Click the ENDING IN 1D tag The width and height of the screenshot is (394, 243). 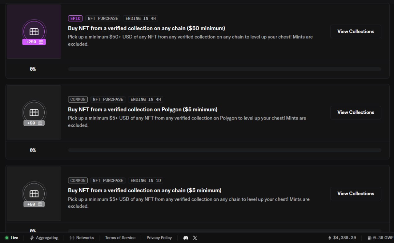(146, 181)
